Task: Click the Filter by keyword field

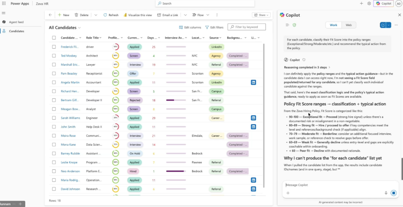Action: pos(249,27)
